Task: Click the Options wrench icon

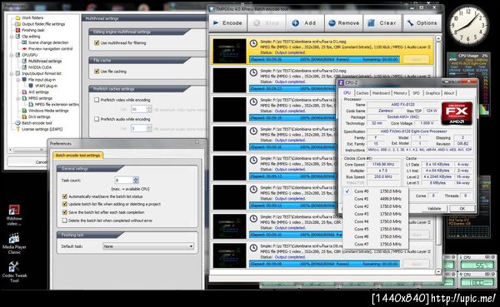Action: point(410,23)
